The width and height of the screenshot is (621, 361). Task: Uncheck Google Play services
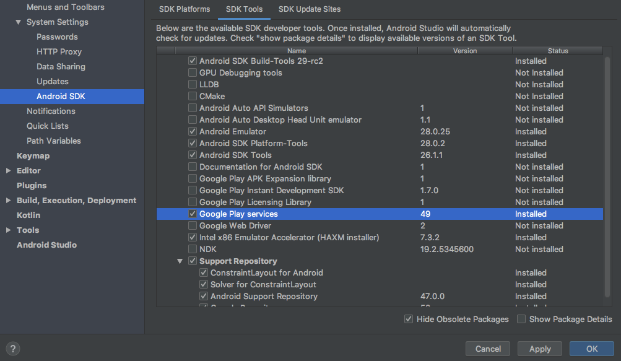pos(192,214)
